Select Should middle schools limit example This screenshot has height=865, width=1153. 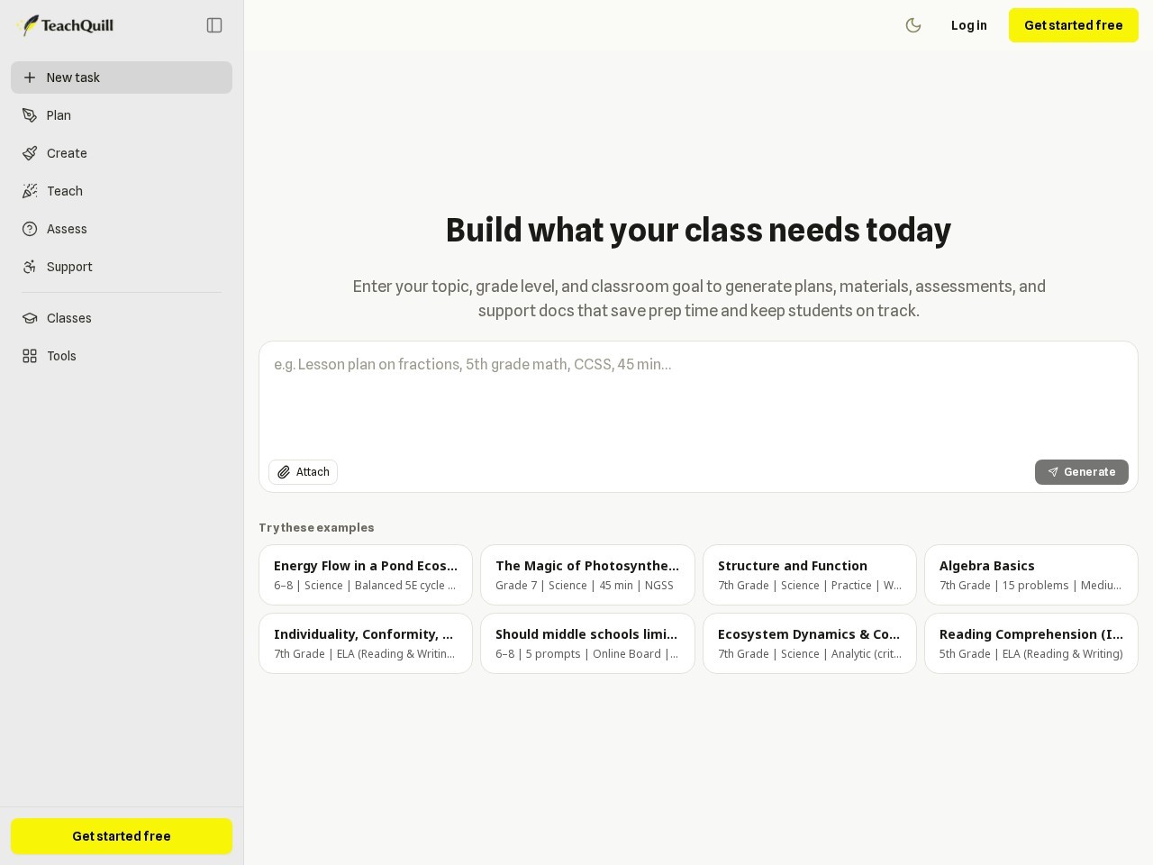[x=587, y=643]
